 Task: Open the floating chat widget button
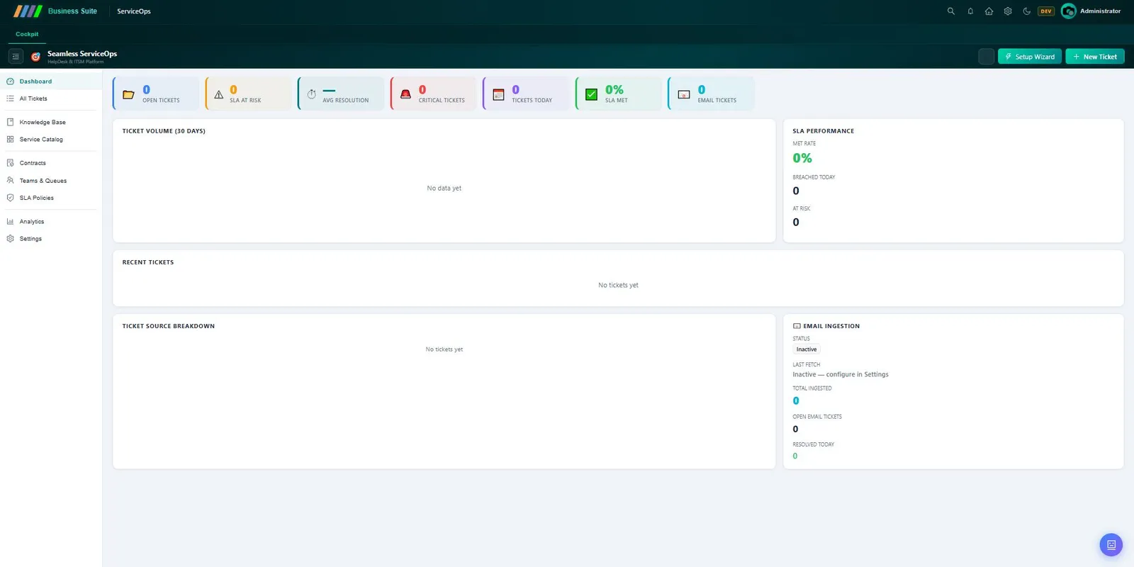pos(1111,545)
